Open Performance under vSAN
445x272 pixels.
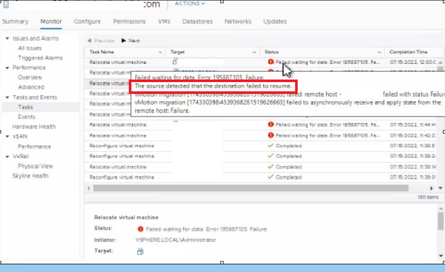(x=34, y=147)
